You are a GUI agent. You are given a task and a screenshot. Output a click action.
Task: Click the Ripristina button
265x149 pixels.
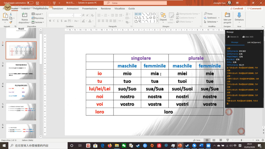(38, 18)
